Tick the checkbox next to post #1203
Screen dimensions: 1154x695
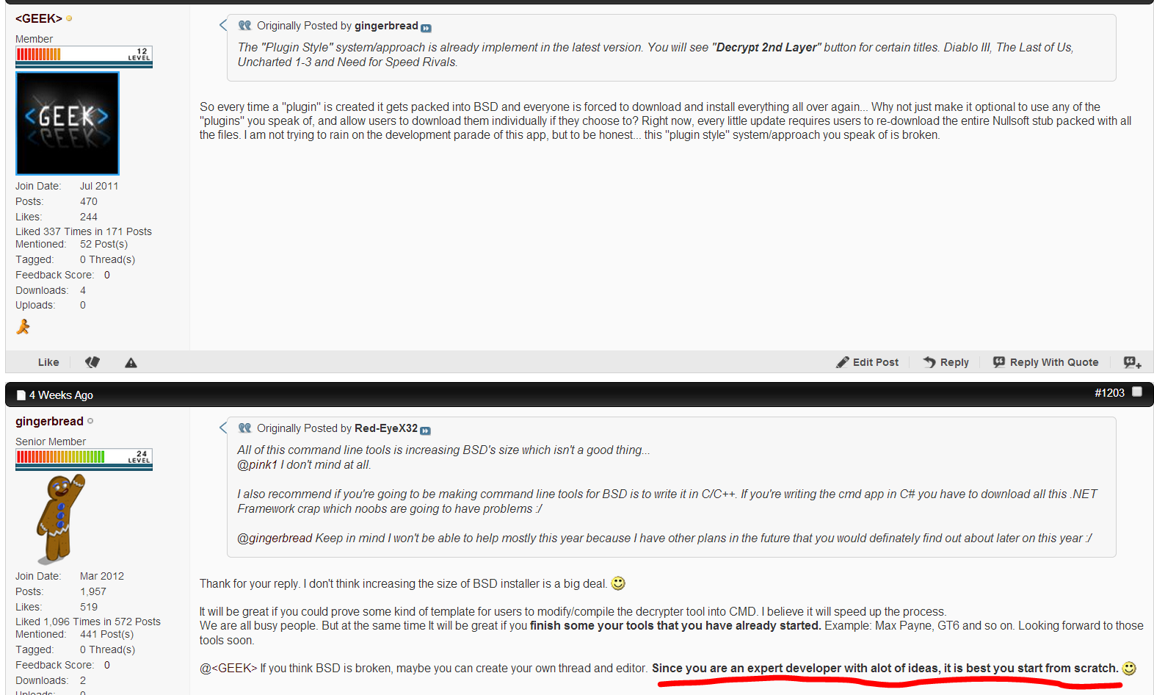click(x=1137, y=392)
